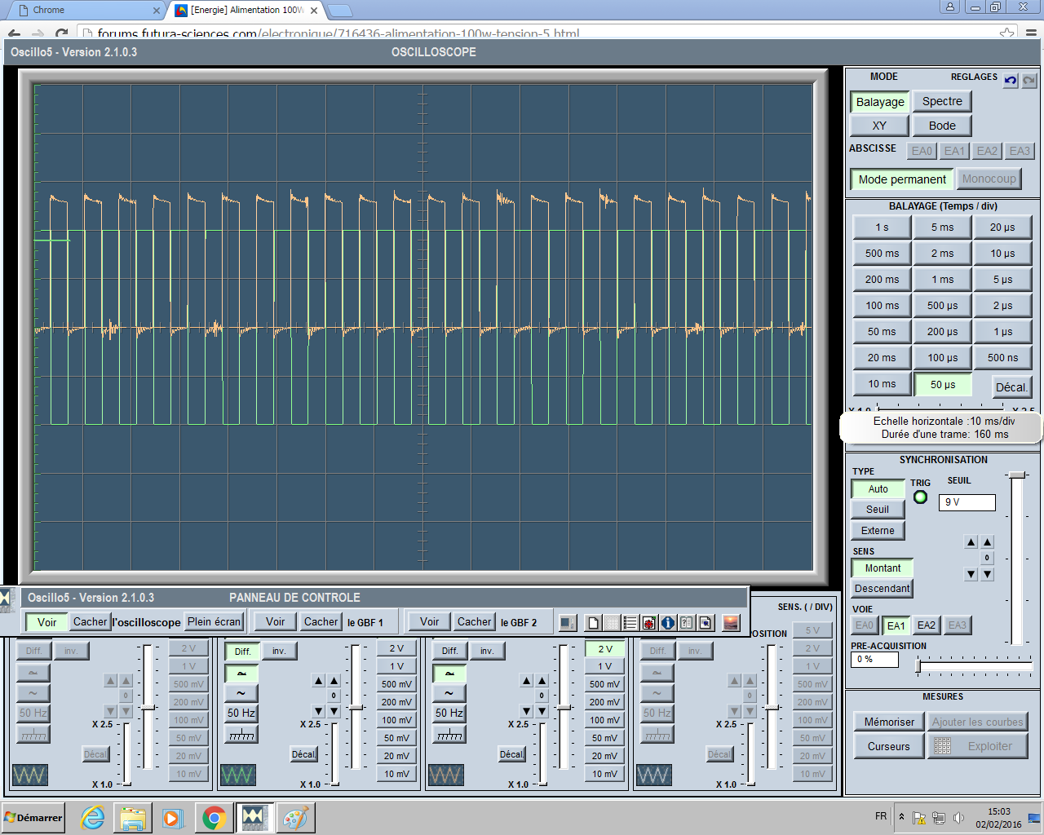The height and width of the screenshot is (835, 1044).
Task: Toggle Diff. on the green channel
Action: (242, 651)
